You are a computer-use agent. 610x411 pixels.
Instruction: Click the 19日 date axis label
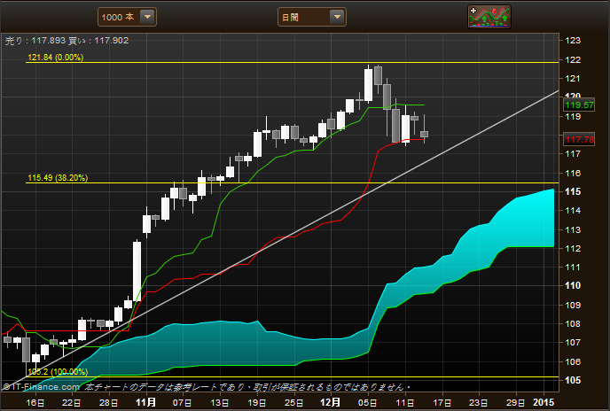coord(257,402)
